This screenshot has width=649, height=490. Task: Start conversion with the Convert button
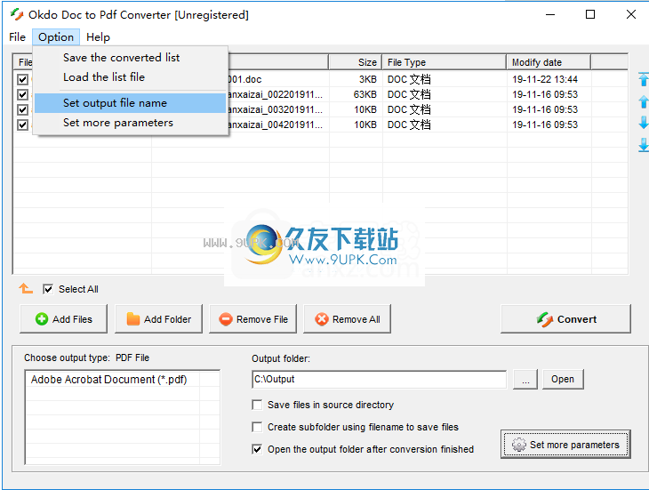pyautogui.click(x=565, y=319)
